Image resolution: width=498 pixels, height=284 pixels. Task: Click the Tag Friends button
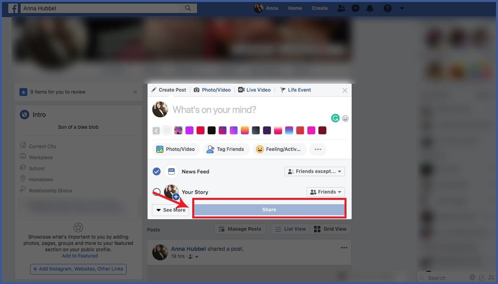pyautogui.click(x=226, y=149)
